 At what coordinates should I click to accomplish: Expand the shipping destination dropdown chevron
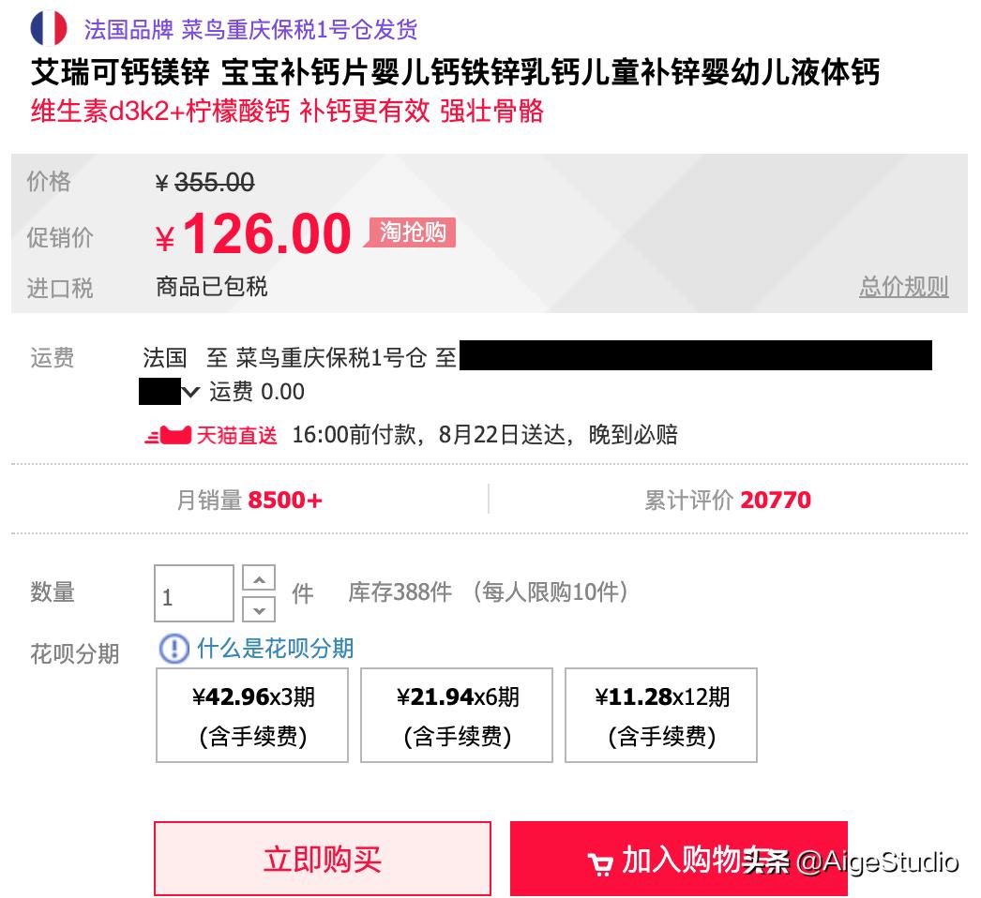coord(190,392)
